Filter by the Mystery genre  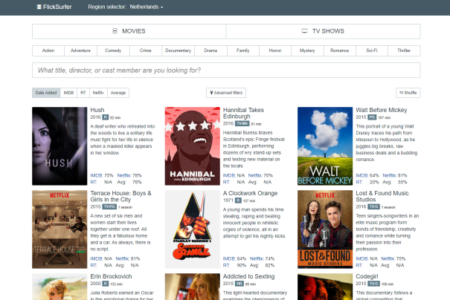307,50
